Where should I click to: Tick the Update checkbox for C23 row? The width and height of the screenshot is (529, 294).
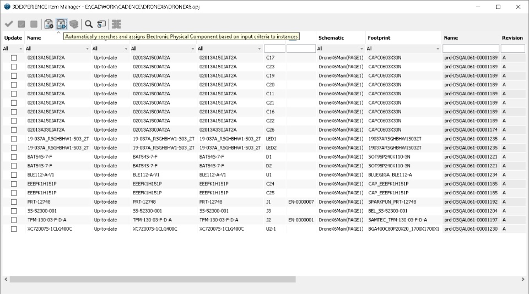(x=14, y=67)
